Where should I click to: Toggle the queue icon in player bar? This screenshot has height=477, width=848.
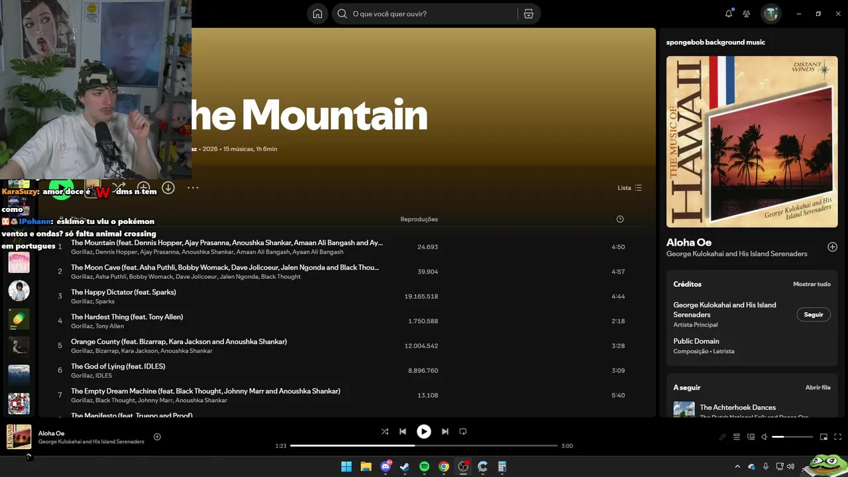point(737,437)
